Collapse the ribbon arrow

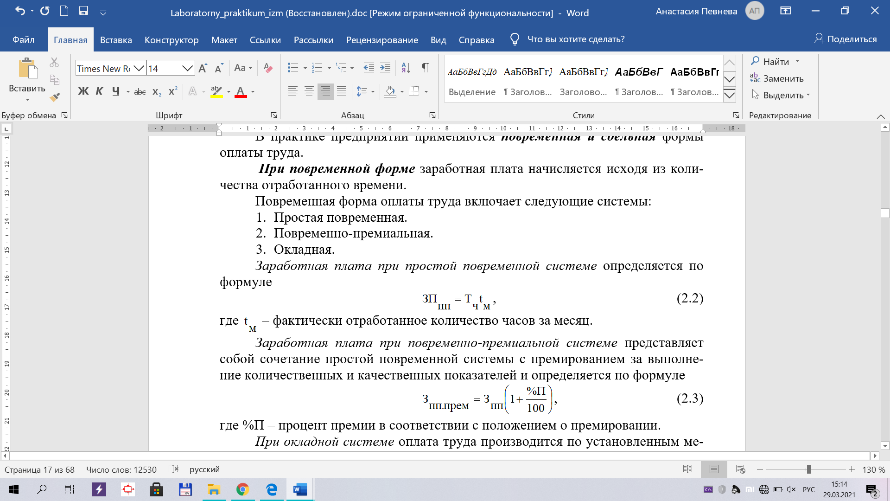(880, 116)
